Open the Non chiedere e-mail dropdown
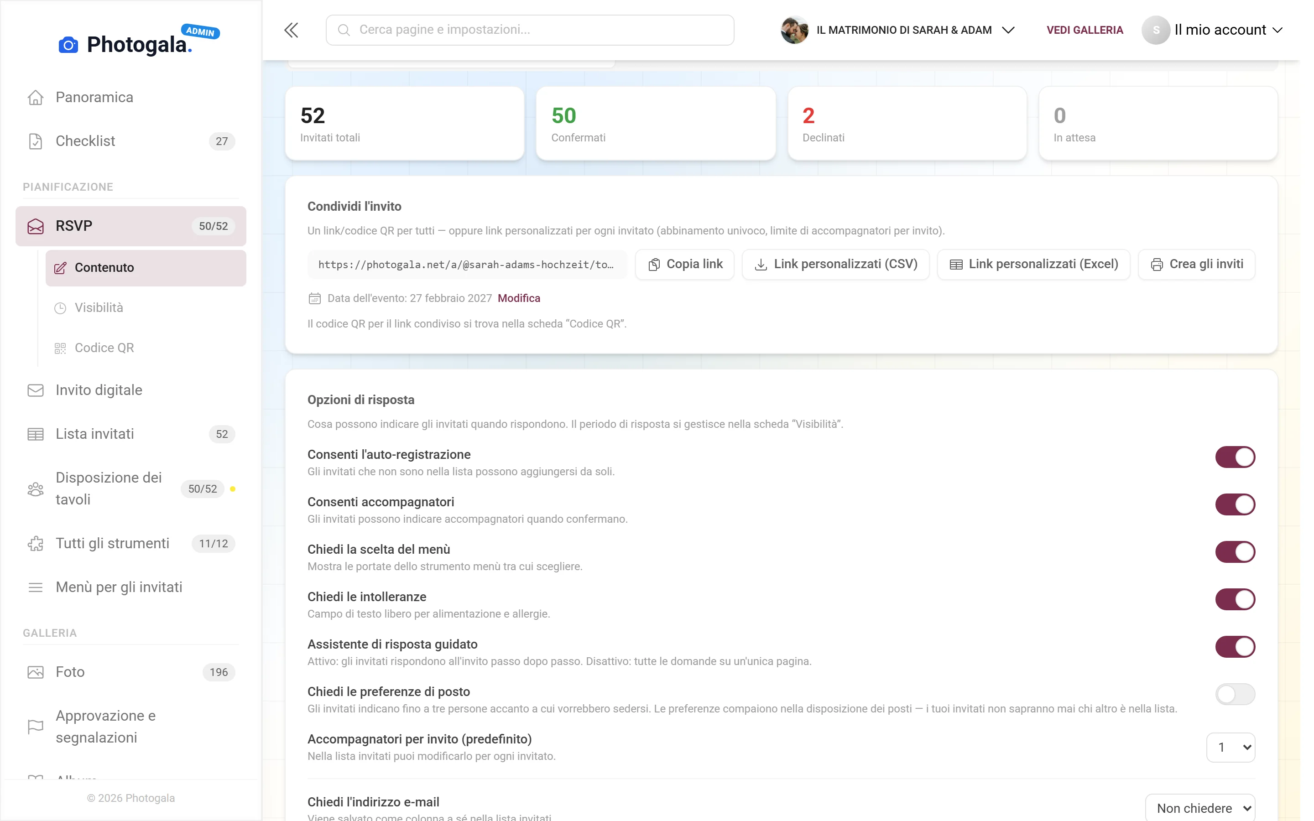 point(1200,808)
